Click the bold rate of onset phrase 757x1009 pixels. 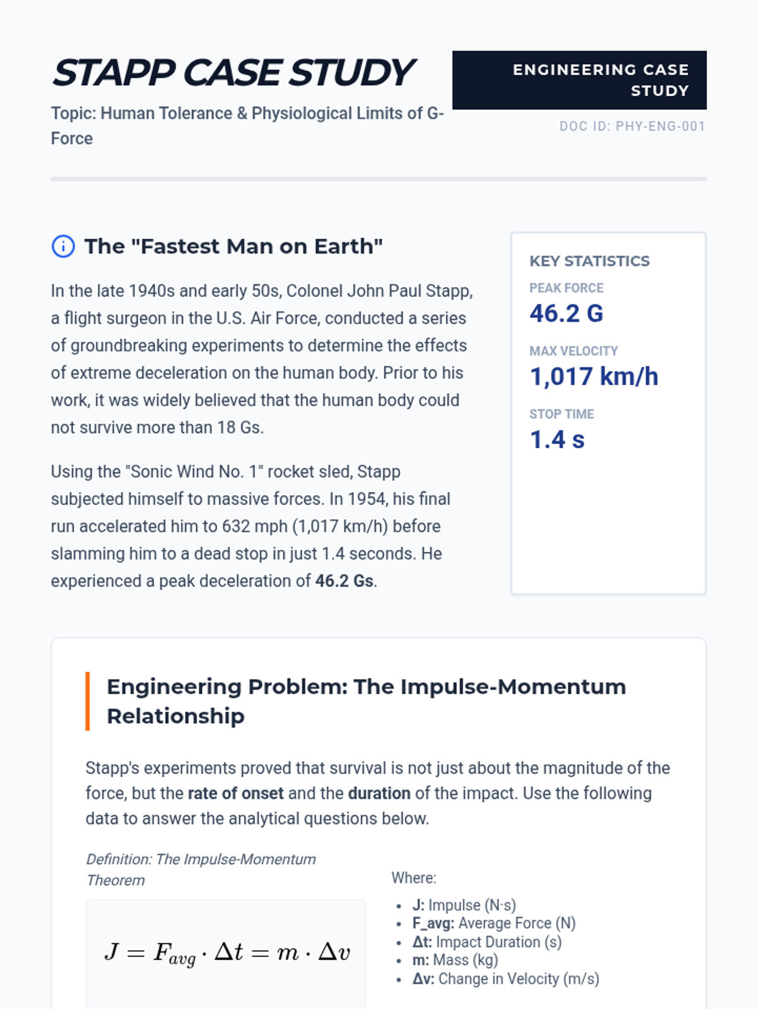pyautogui.click(x=235, y=793)
